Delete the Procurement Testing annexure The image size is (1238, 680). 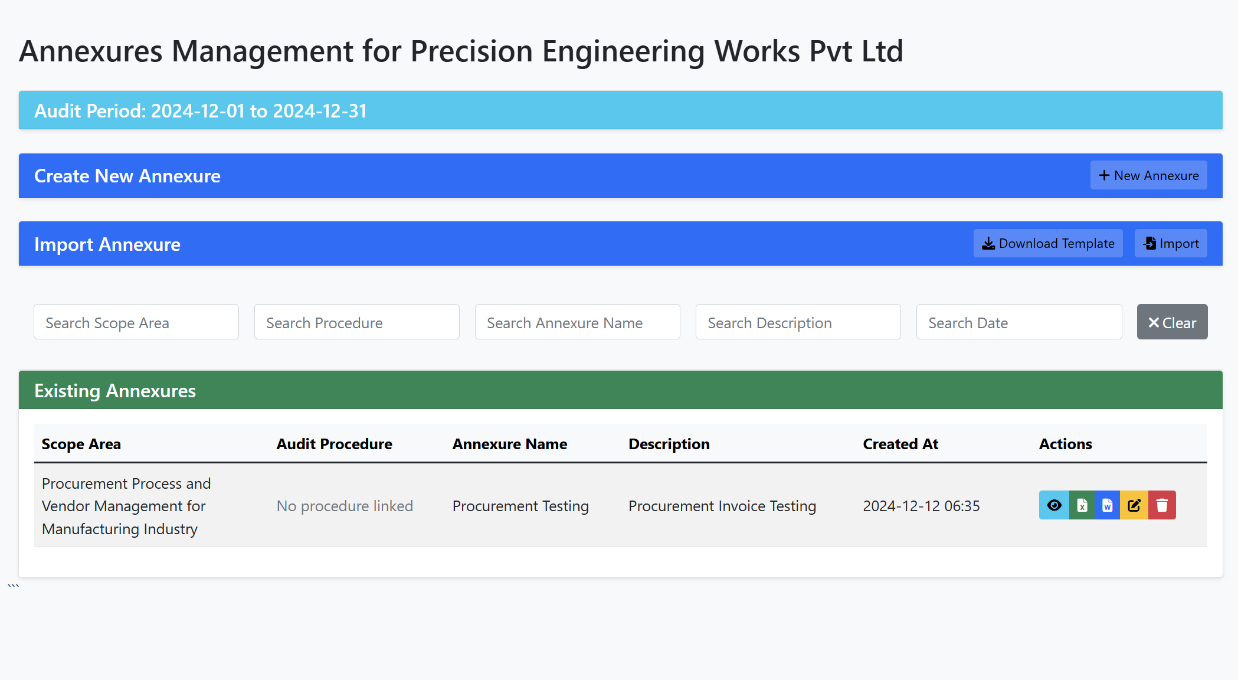click(1162, 505)
